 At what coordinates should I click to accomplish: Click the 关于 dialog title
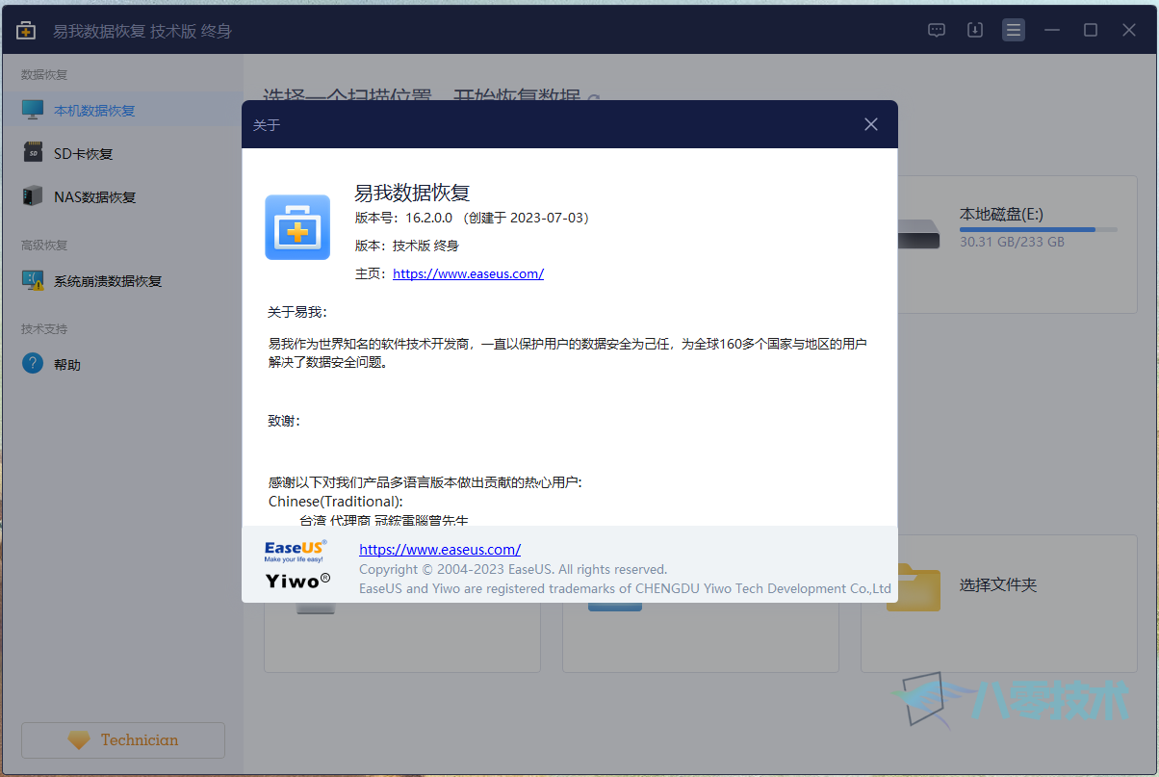point(267,125)
